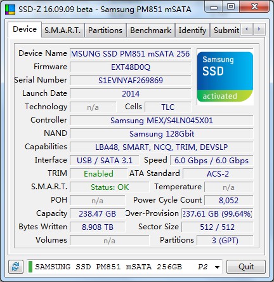
Task: Click the TRIM Enabled value
Action: (99, 174)
